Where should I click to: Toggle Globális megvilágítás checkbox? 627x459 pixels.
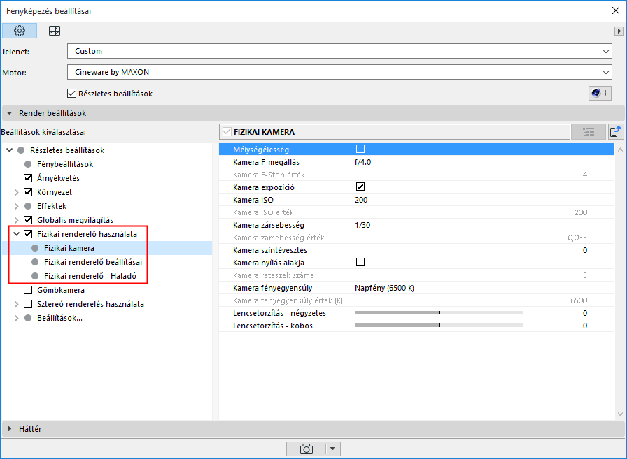(28, 220)
